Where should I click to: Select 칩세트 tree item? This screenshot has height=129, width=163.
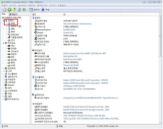pyautogui.click(x=14, y=60)
